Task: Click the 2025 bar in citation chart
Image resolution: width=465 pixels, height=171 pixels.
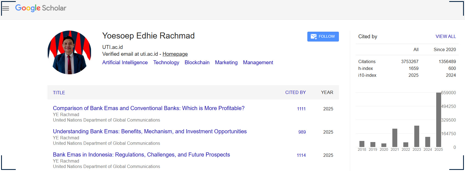Action: 438,120
